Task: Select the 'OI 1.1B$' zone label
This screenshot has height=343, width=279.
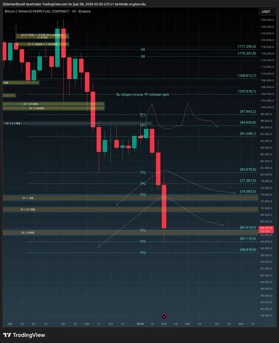Action: click(28, 198)
